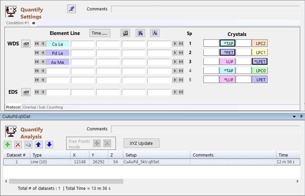
Task: Jump to first element in spectrometer 5 row
Action: (x=37, y=80)
